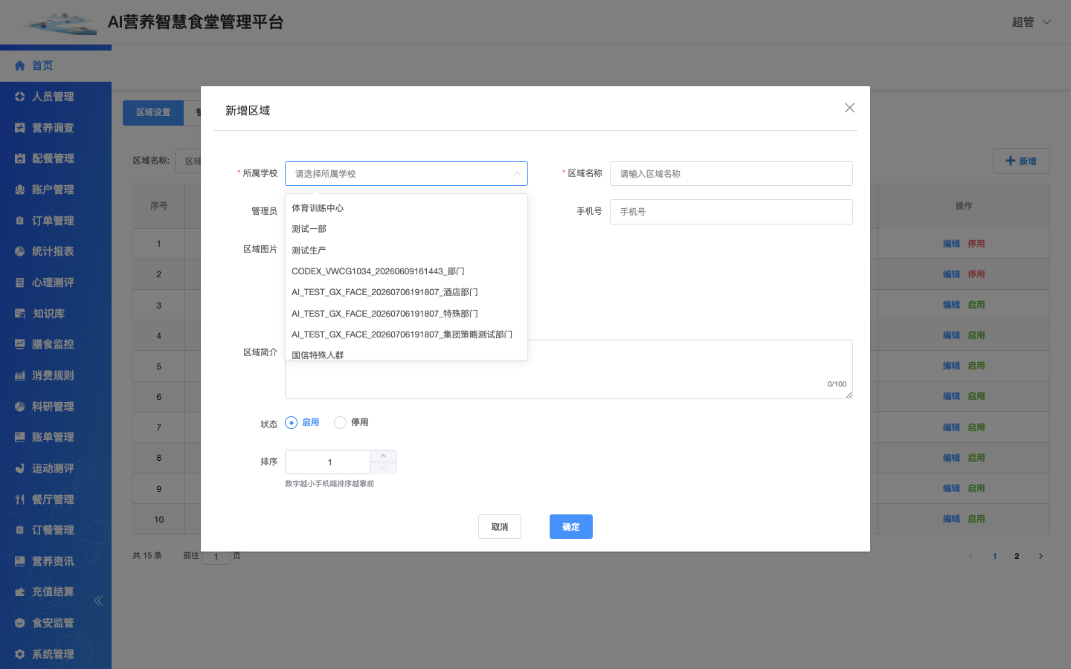Click the 区域名称 input field

(x=731, y=173)
